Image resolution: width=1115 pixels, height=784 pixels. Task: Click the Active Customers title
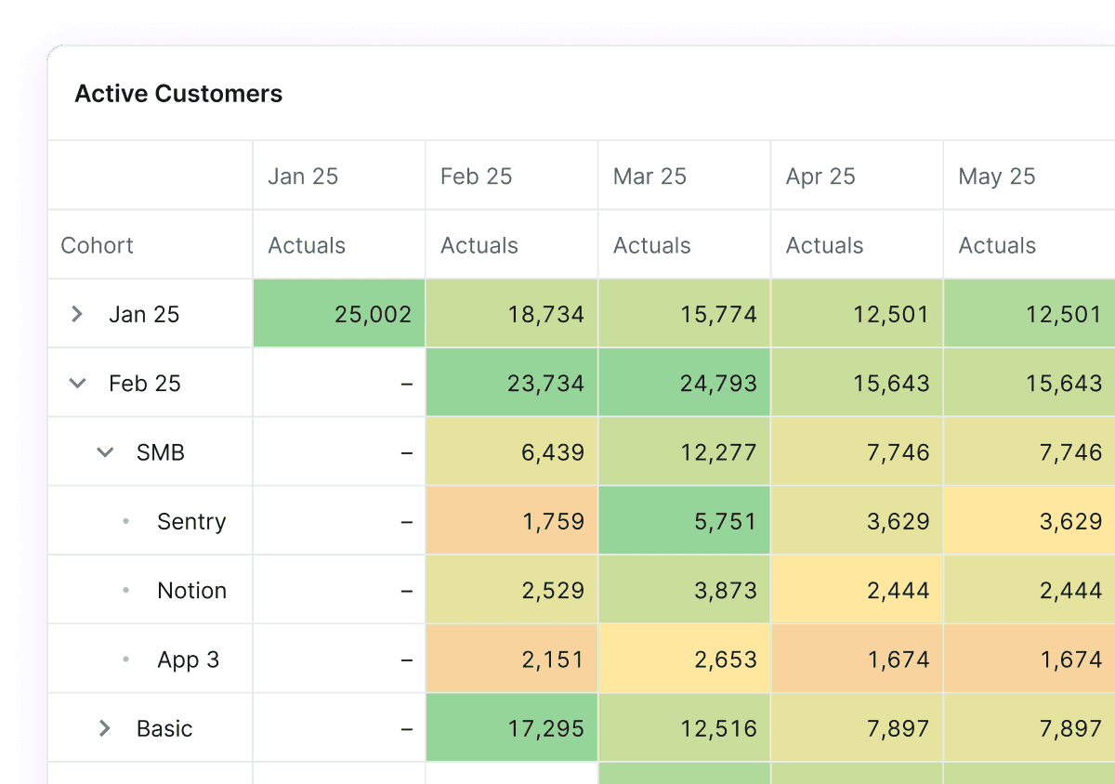178,94
